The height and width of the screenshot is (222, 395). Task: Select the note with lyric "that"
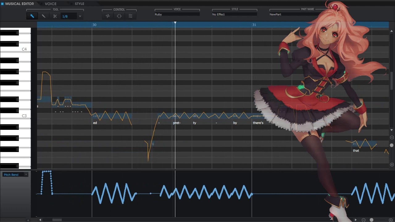pyautogui.click(x=364, y=144)
